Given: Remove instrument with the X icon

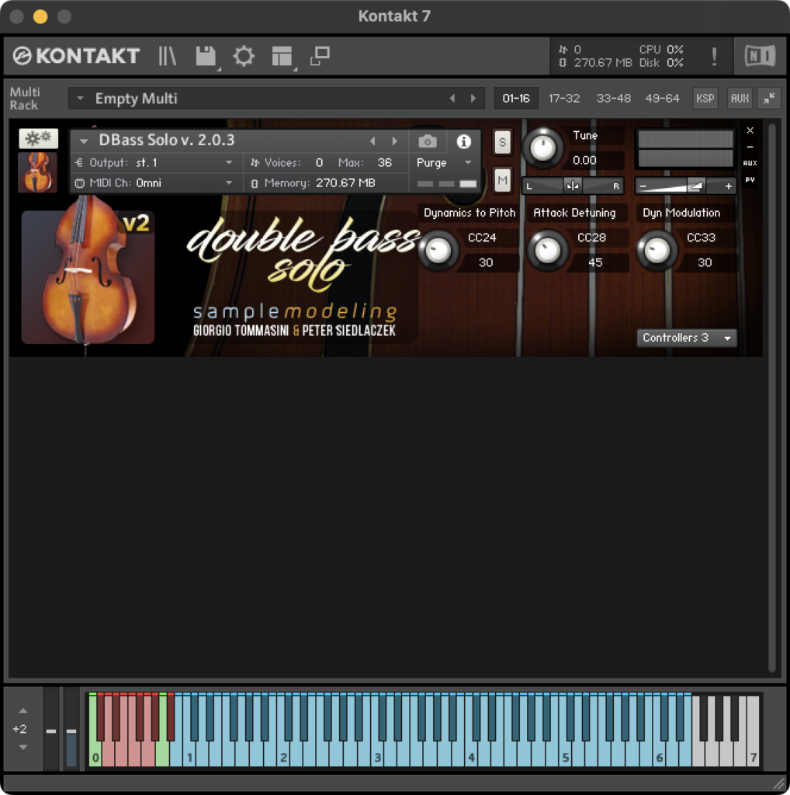Looking at the screenshot, I should click(750, 130).
